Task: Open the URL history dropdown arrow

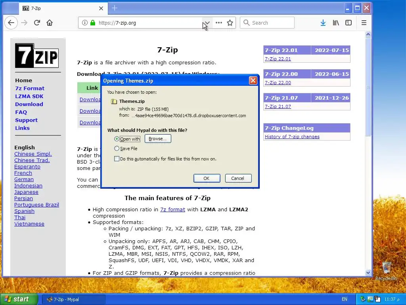Action: [x=207, y=23]
